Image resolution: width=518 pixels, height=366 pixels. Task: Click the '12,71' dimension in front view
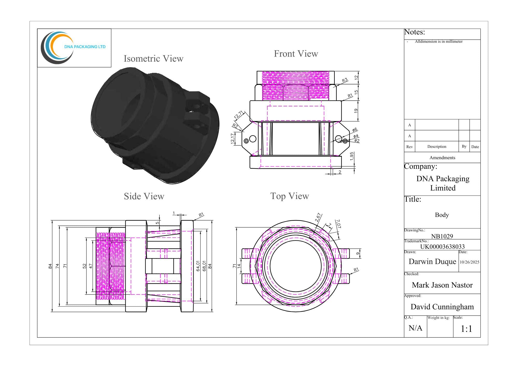(239, 115)
